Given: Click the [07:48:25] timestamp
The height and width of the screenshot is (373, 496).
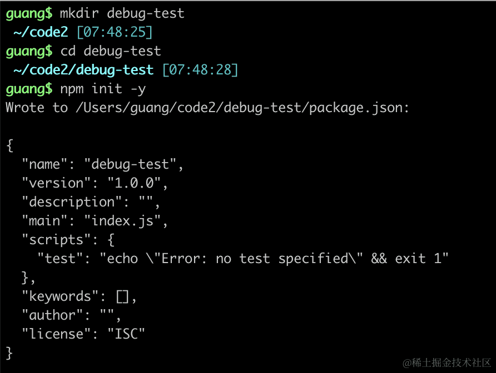Looking at the screenshot, I should click(115, 33).
